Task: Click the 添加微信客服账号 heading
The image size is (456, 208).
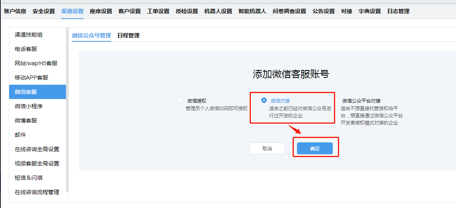Action: coord(291,74)
